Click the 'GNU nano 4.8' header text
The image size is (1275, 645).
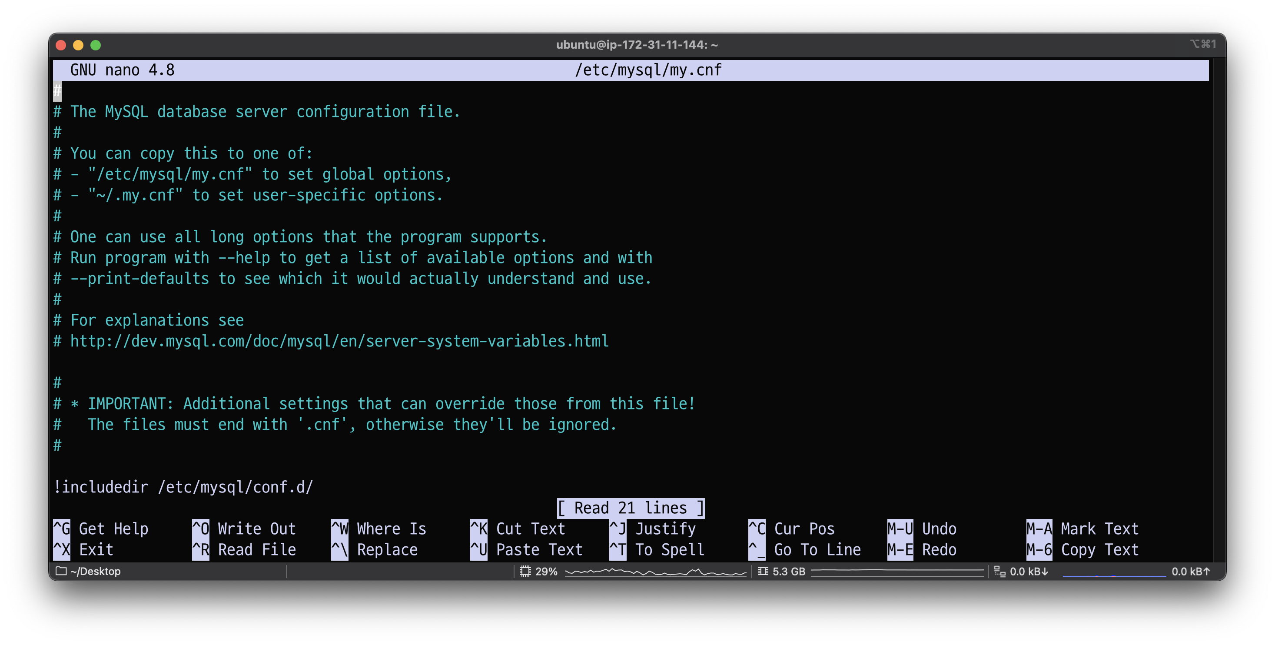tap(122, 70)
